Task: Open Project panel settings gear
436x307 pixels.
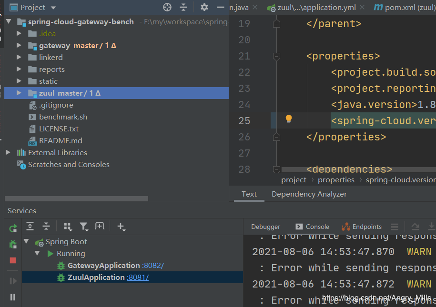Action: [x=204, y=7]
